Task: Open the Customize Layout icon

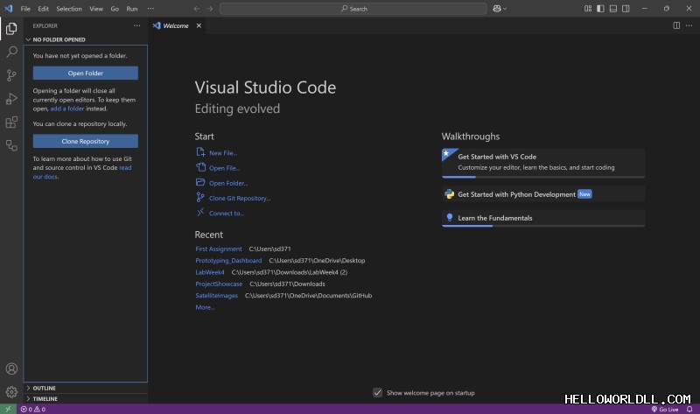Action: (x=588, y=9)
